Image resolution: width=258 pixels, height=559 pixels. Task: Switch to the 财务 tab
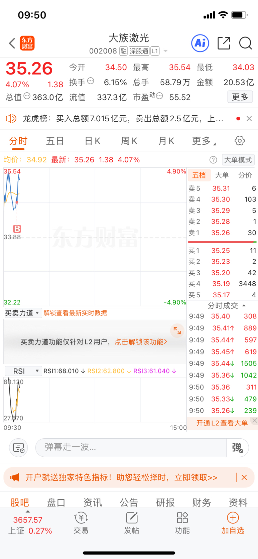point(202,502)
